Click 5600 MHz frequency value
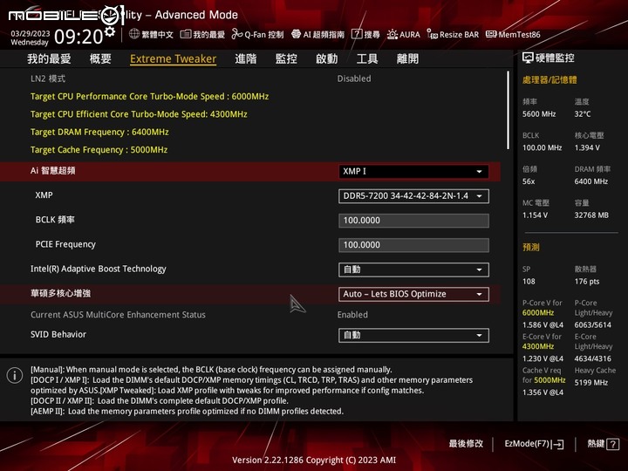The image size is (628, 471). pyautogui.click(x=539, y=114)
